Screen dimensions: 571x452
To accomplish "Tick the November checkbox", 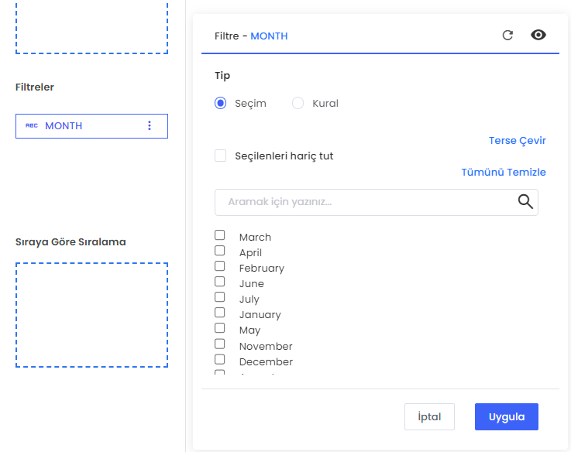I will (x=220, y=344).
